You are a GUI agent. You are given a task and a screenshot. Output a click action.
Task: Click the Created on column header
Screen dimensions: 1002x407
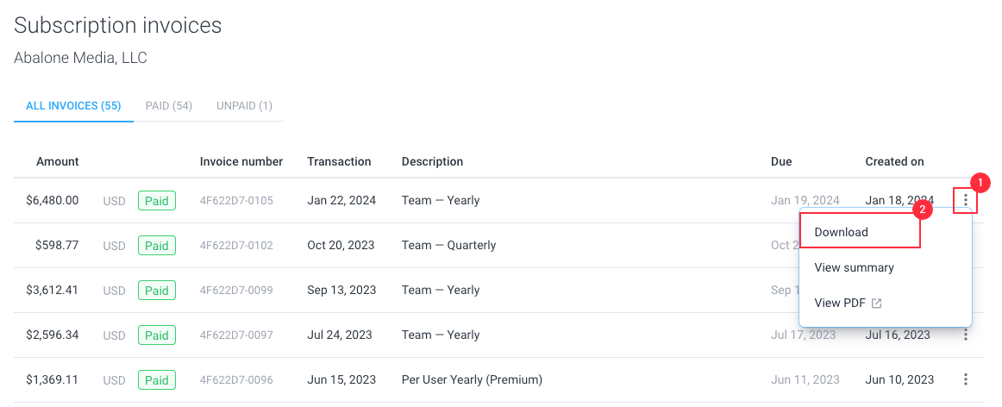coord(895,161)
